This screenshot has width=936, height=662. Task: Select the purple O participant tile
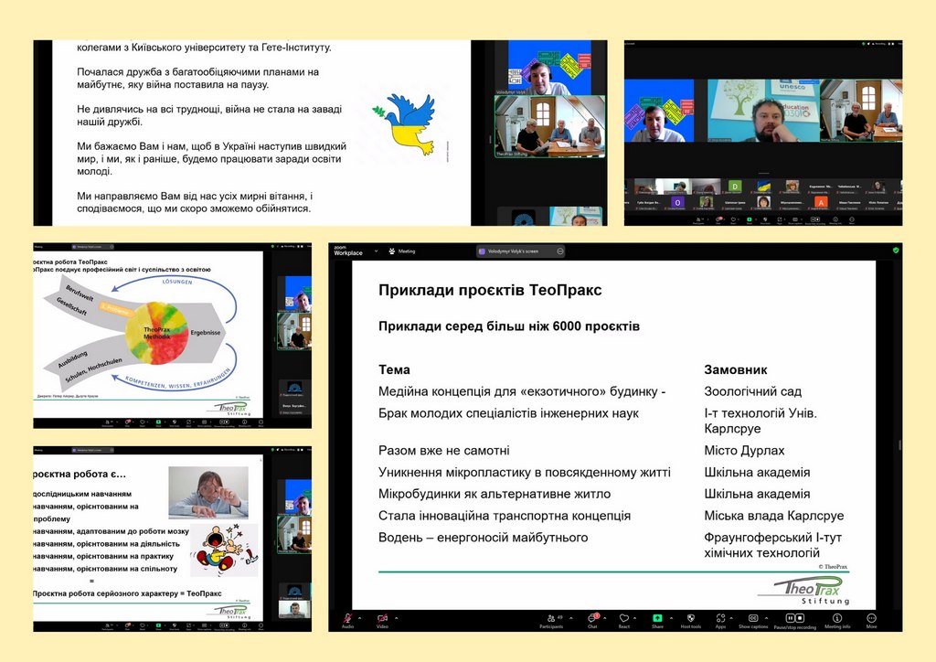[677, 203]
